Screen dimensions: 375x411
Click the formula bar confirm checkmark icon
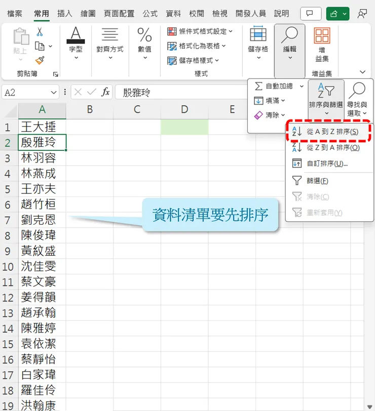91,92
